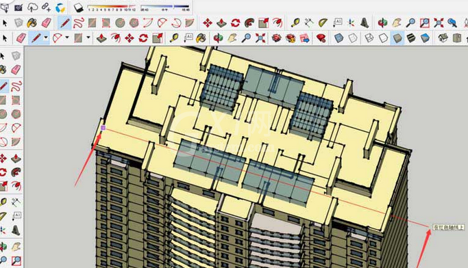Open Extension Manager ruby icon
The image size is (468, 268).
pyautogui.click(x=321, y=38)
